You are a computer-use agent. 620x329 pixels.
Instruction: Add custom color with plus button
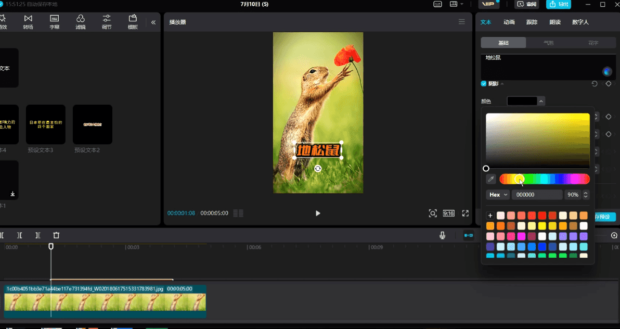click(490, 216)
